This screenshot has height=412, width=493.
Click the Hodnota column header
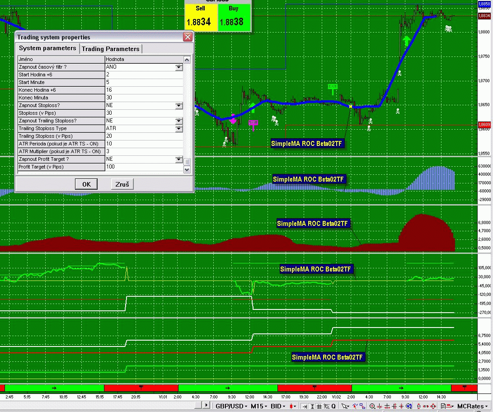(x=144, y=59)
